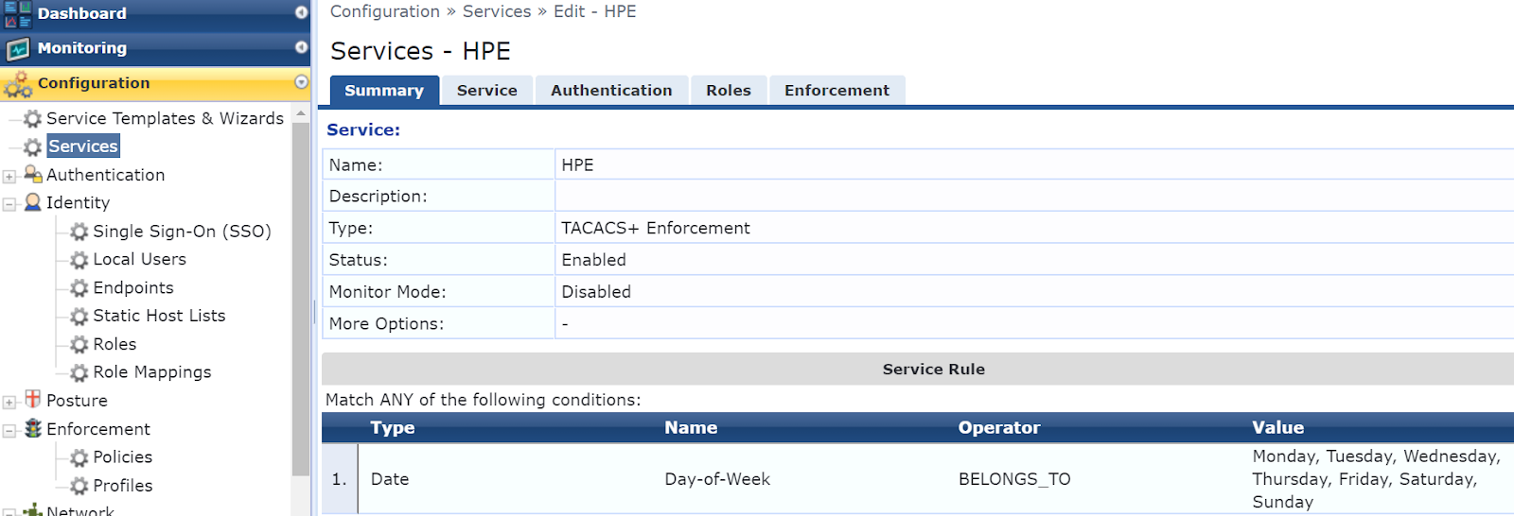Open Service Templates & Wizards

tap(165, 118)
